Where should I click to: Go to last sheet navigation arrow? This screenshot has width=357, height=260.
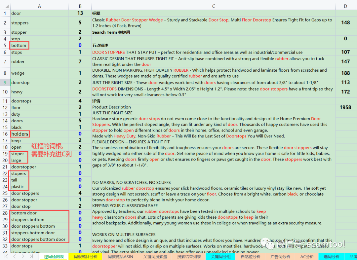click(x=31, y=256)
